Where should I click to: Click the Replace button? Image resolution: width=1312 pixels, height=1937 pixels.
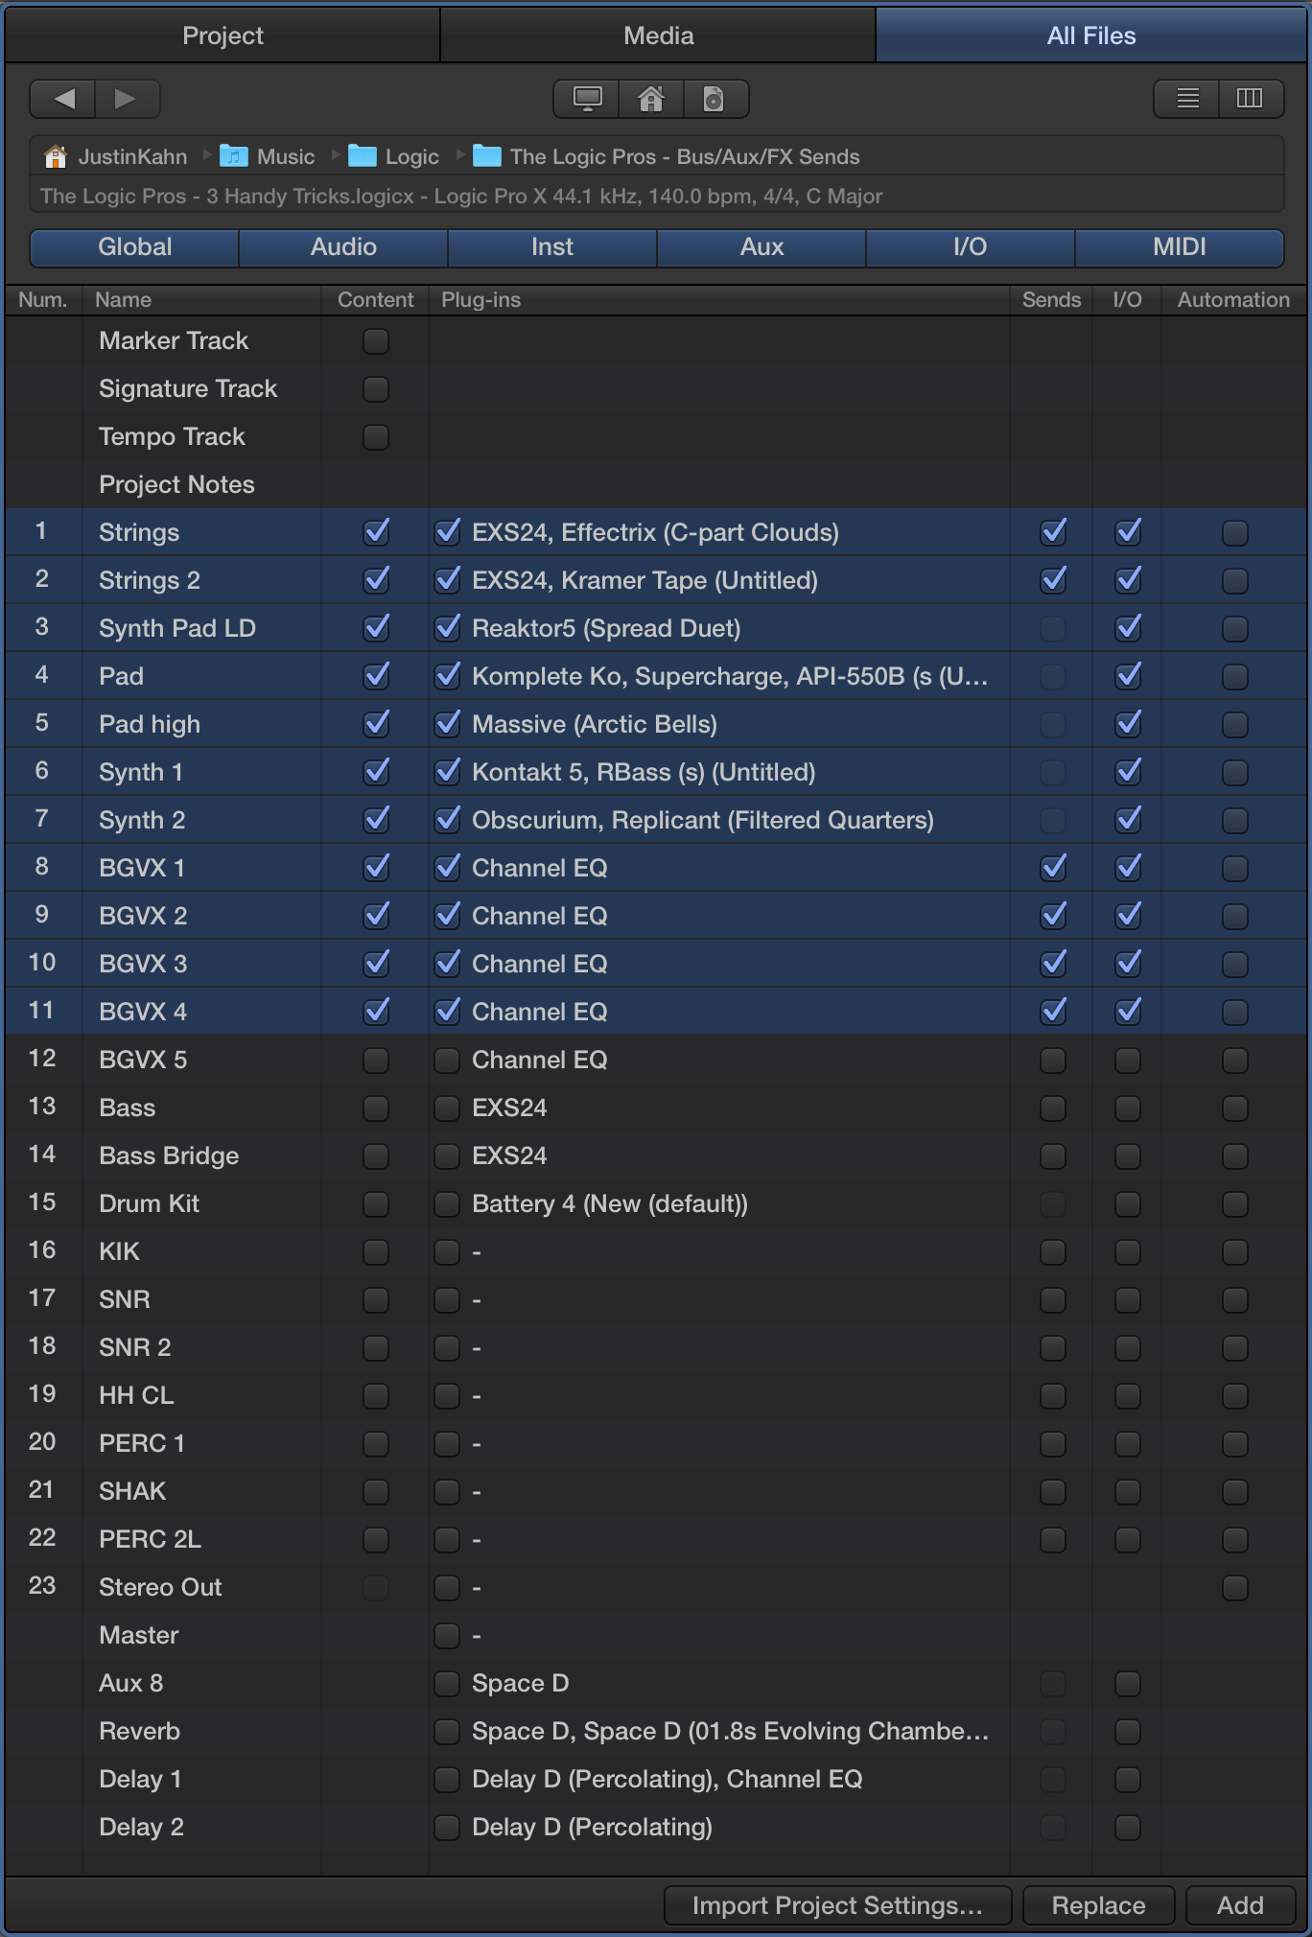pos(1098,1905)
